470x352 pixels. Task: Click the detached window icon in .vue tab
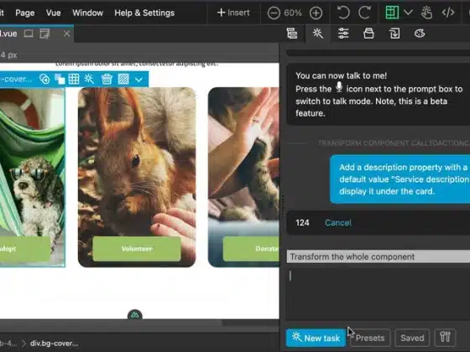44,34
